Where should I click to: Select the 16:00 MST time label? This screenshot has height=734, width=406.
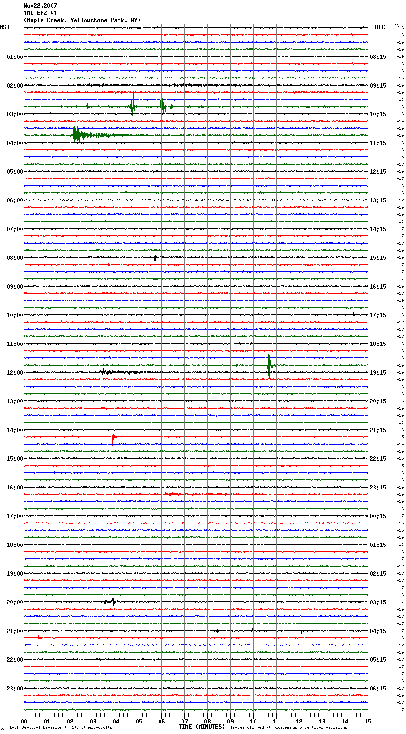(15, 488)
